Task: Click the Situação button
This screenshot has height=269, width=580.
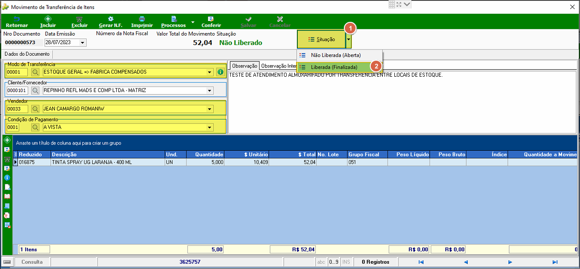Action: tap(321, 39)
